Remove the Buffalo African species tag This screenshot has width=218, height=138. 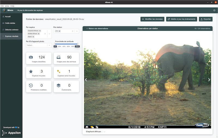(x=39, y=34)
